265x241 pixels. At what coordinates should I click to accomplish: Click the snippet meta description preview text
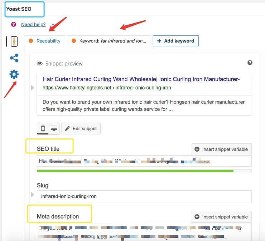pyautogui.click(x=144, y=105)
